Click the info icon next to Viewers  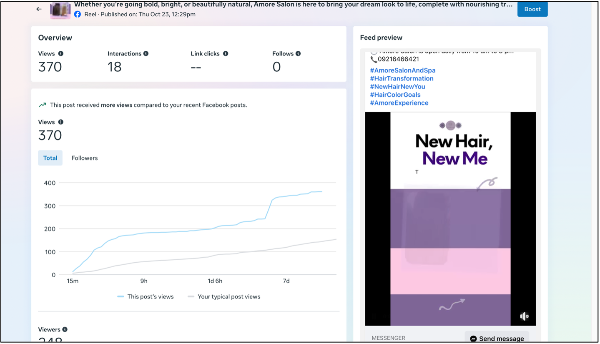pos(65,329)
